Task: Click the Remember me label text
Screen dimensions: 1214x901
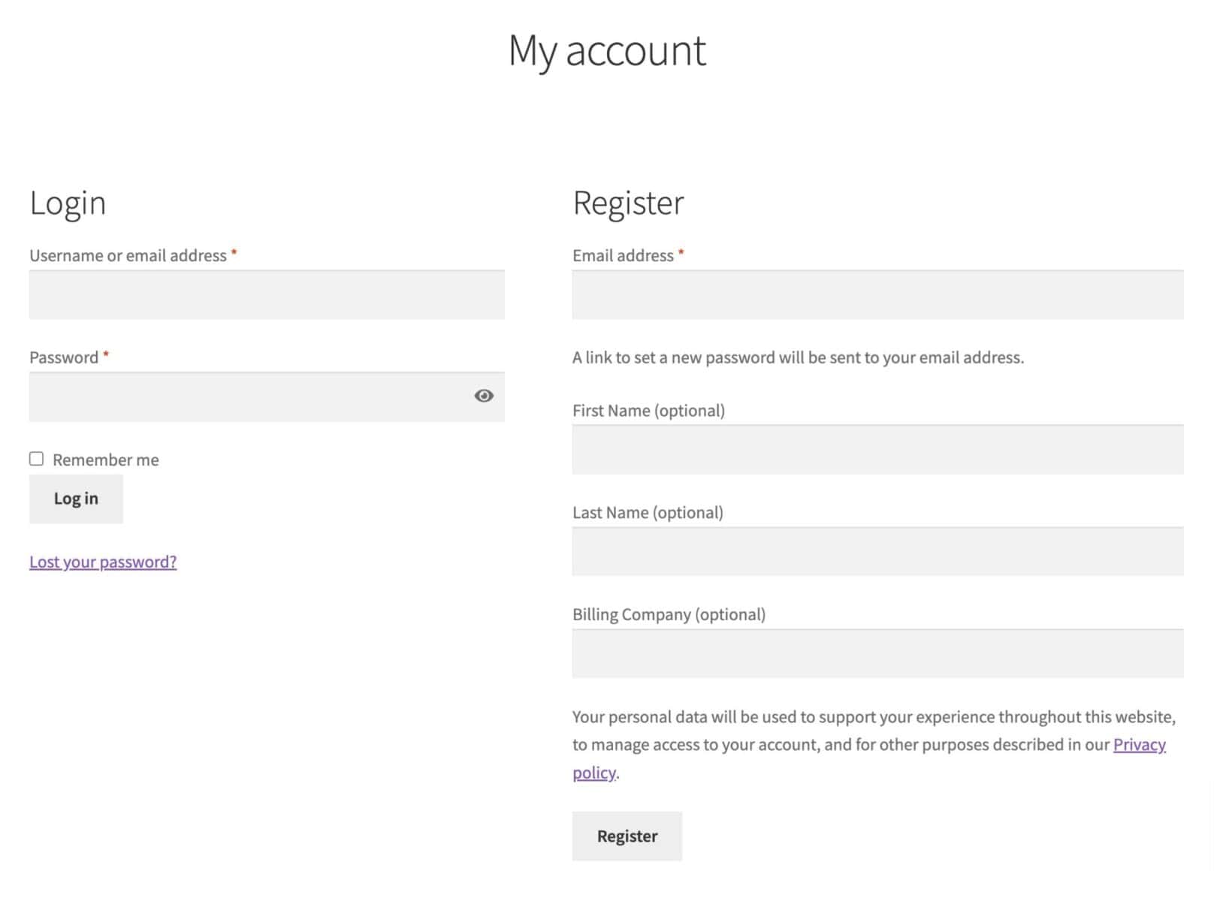Action: click(105, 460)
